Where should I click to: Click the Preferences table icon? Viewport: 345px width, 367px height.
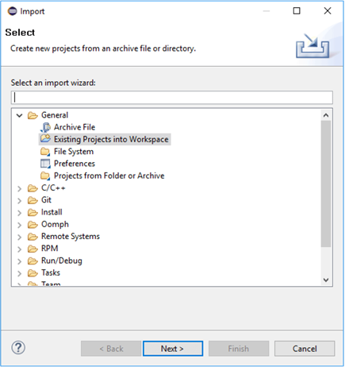[45, 164]
